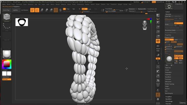Expand the Crease section
Screen dimensions: 187x105
[167, 70]
